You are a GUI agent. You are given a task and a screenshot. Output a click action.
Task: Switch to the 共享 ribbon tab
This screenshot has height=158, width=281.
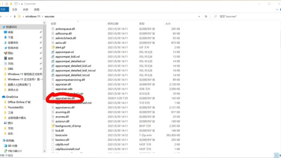click(x=25, y=9)
